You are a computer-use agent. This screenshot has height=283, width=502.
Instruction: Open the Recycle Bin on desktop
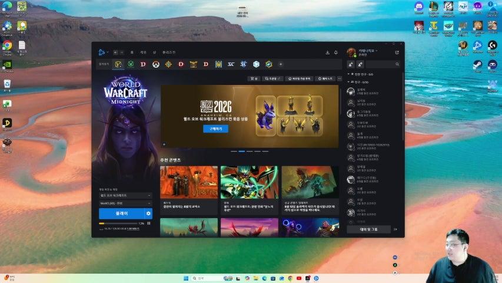[7, 85]
